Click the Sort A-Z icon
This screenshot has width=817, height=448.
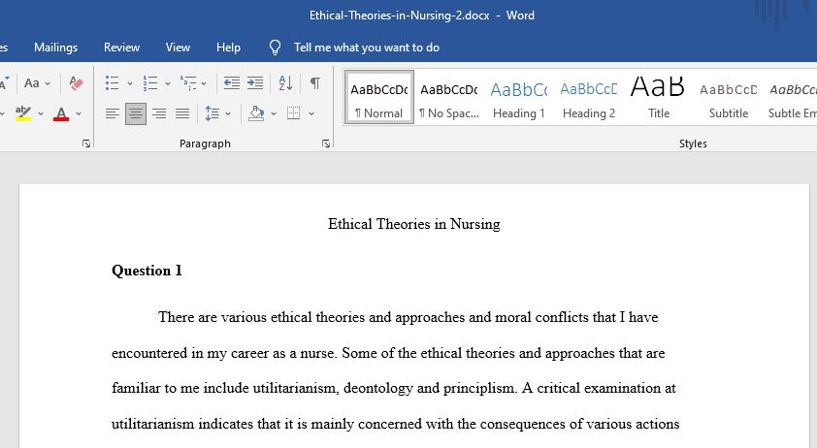[285, 82]
